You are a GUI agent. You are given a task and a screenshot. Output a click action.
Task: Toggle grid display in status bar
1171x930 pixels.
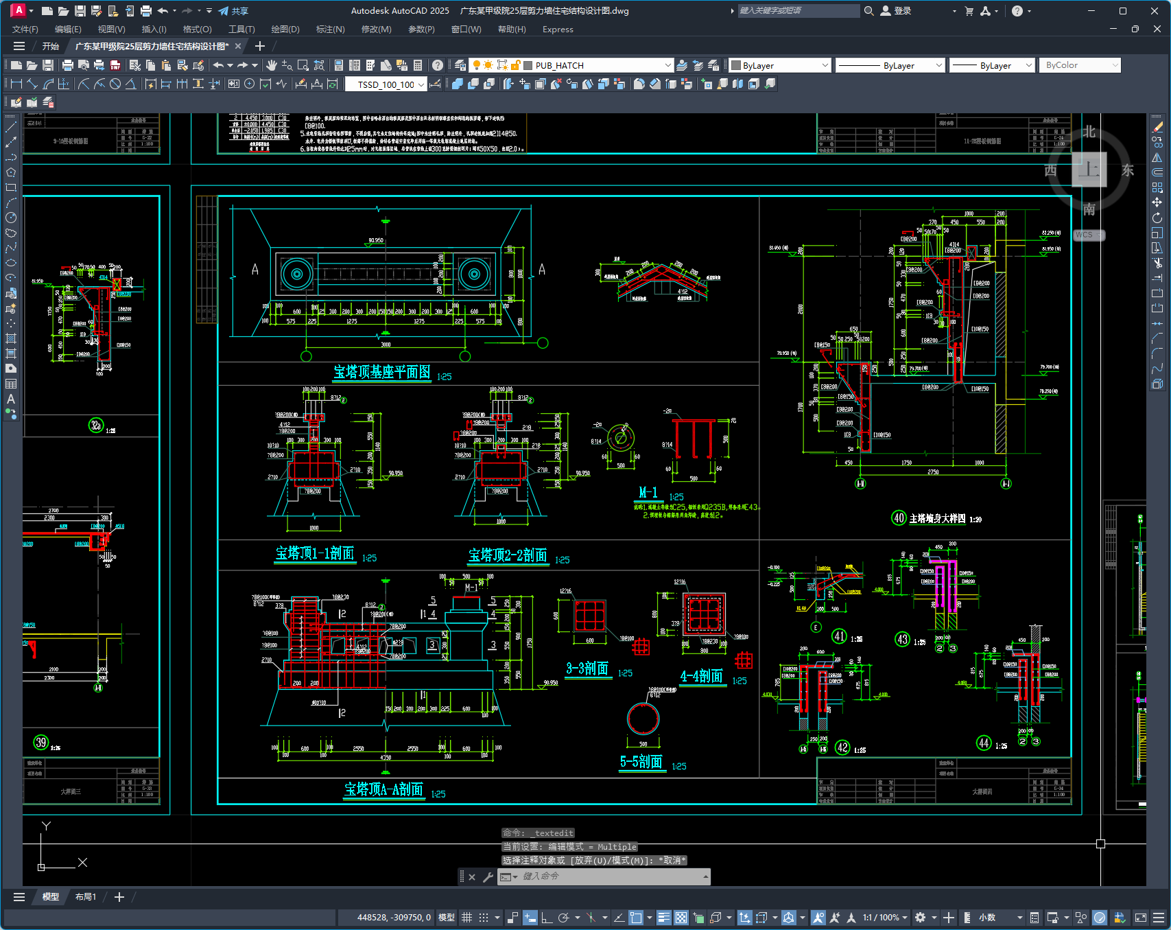466,917
